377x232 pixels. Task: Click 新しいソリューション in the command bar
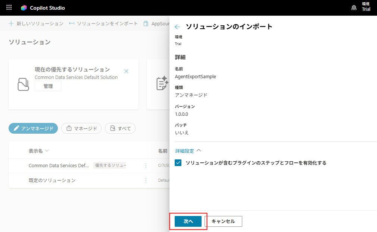click(x=36, y=23)
